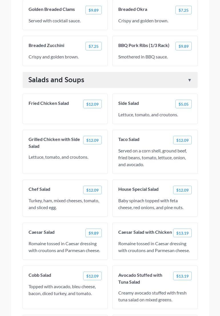Screen dimensions: 220x316
Task: Select the Breaded Okra $7.25 price tag
Action: coord(183,10)
